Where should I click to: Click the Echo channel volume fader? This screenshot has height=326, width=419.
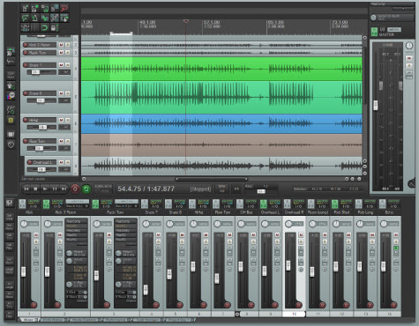pyautogui.click(x=384, y=266)
